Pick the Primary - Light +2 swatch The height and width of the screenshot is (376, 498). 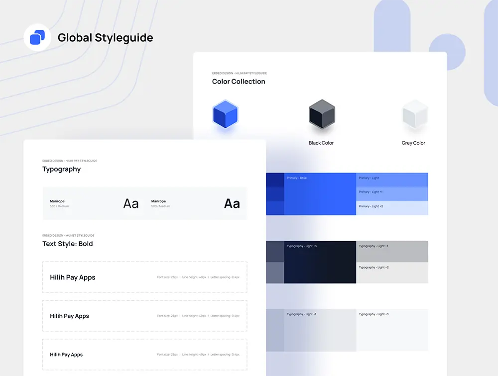392,208
